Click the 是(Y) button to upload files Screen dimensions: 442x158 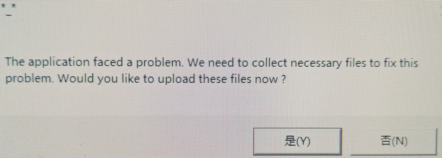[x=297, y=141]
